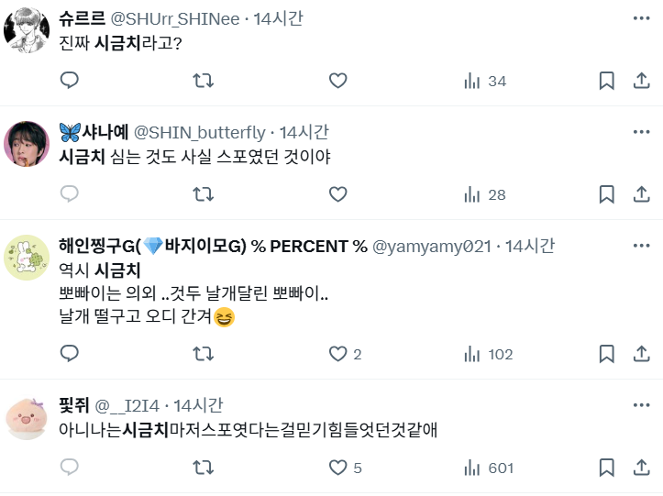Like the tweet by @yamyamy021
The image size is (663, 496).
coord(337,354)
